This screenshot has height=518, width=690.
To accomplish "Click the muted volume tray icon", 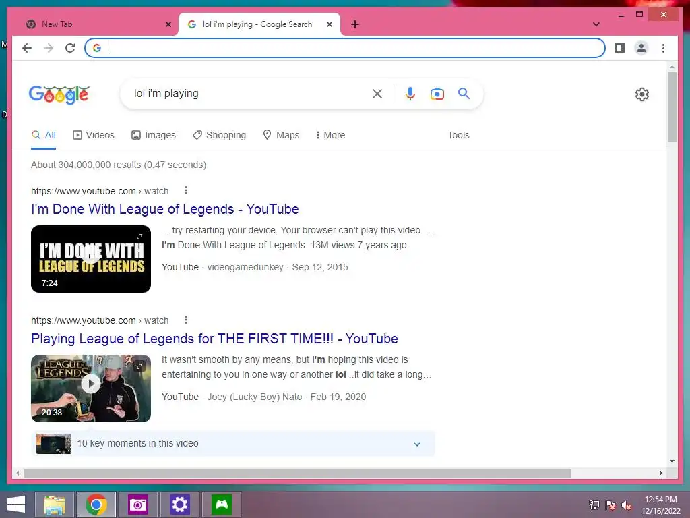I will [626, 505].
